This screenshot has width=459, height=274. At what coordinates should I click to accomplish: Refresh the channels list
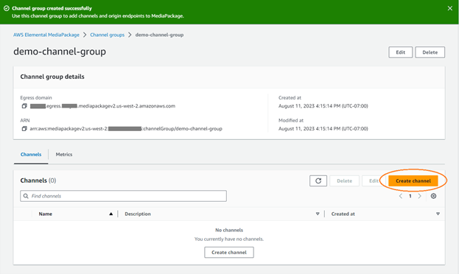point(318,180)
